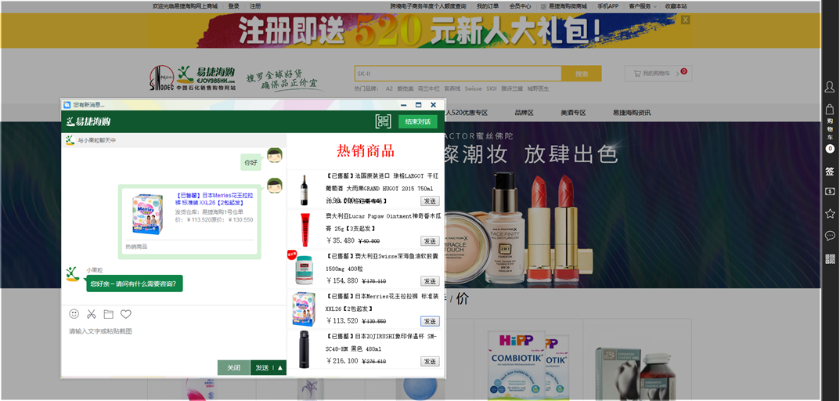Click the scissors screenshot icon in chat
The image size is (840, 401).
pos(91,313)
